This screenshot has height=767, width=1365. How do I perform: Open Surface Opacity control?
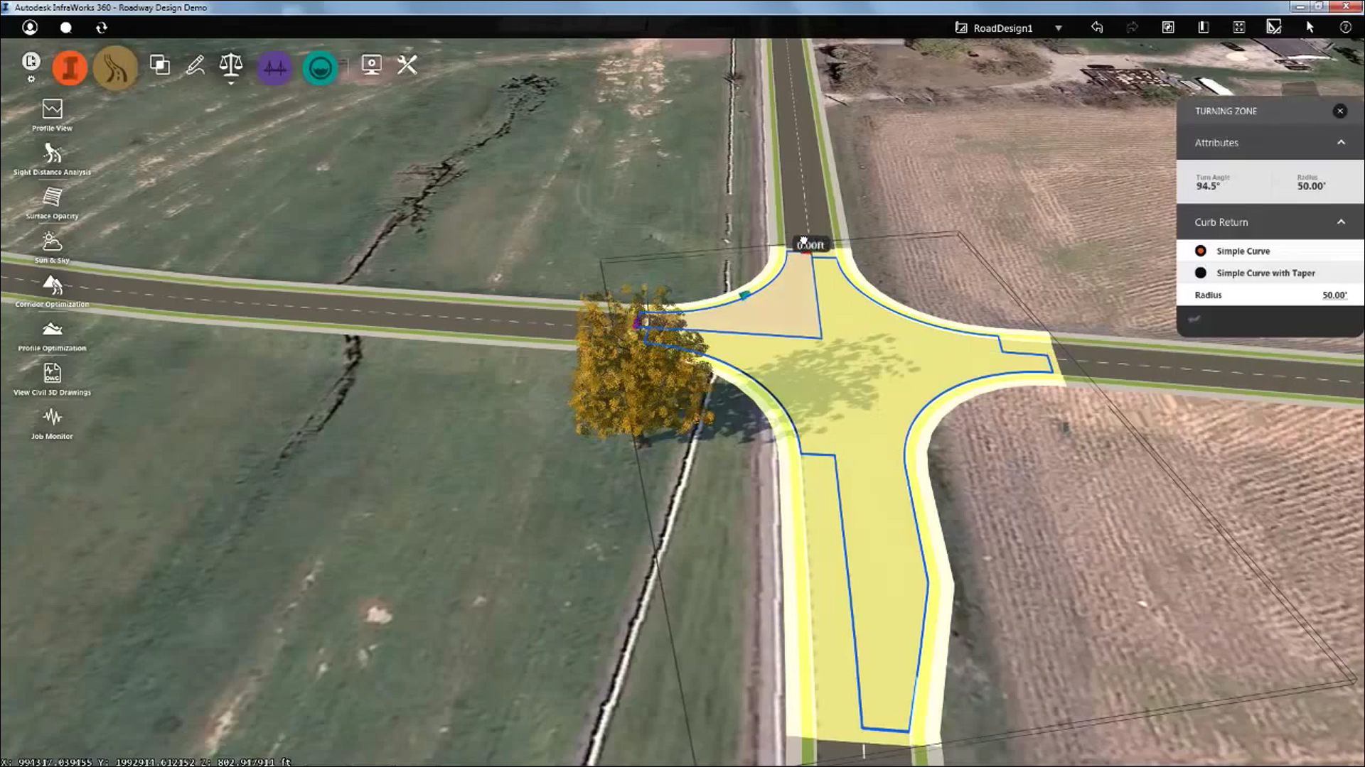pos(52,203)
